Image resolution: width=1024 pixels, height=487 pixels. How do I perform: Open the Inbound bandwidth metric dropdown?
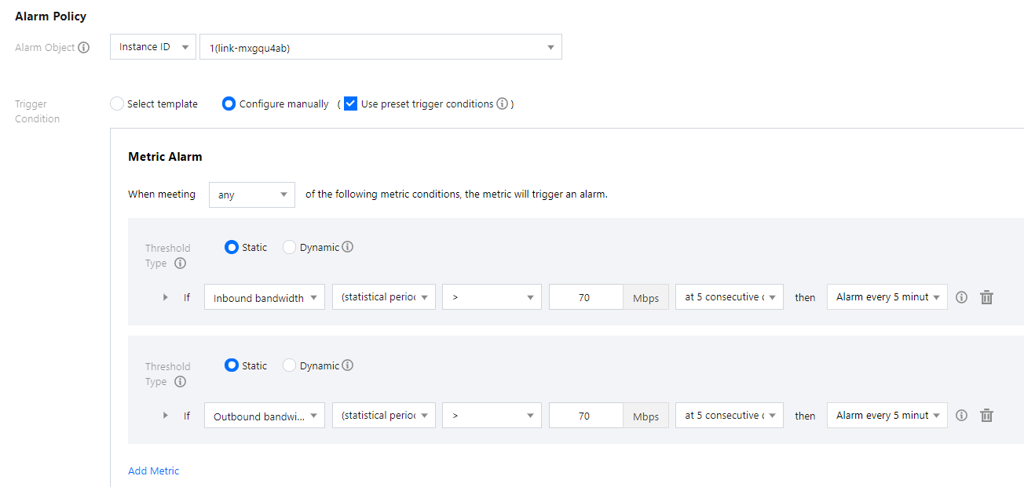pos(264,297)
